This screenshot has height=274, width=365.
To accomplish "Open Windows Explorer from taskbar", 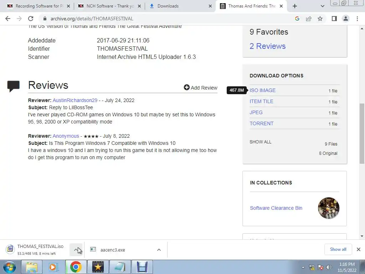I will click(32, 267).
